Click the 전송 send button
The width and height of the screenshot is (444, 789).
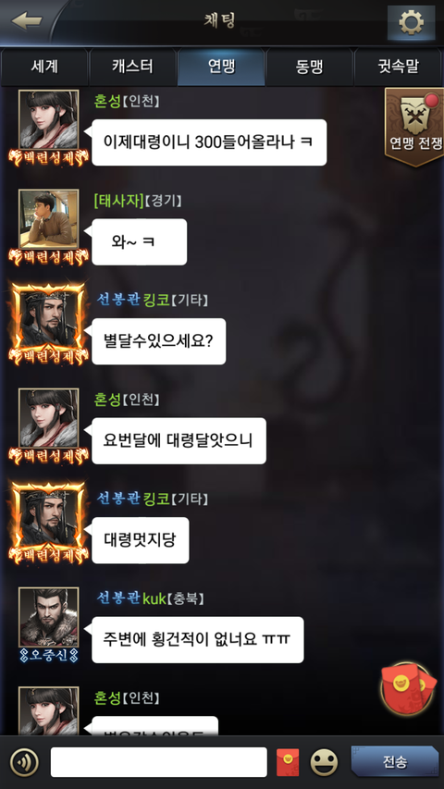coord(394,761)
